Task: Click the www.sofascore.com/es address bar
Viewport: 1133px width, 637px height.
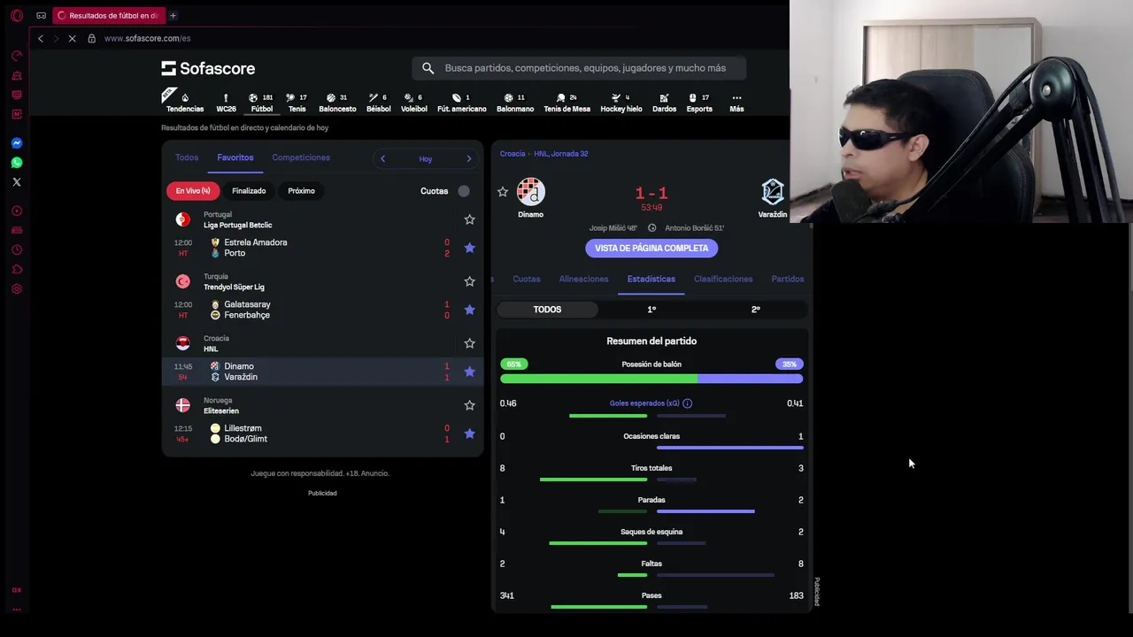Action: (147, 38)
